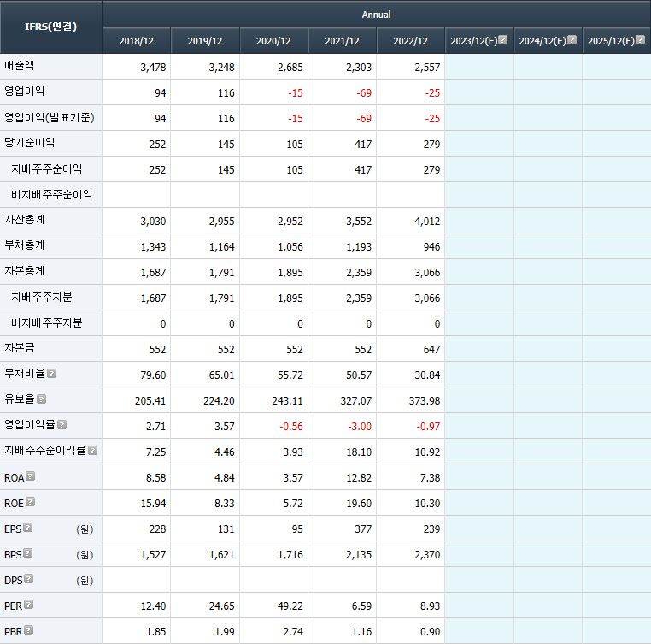The height and width of the screenshot is (644, 651).
Task: Click the 4,012 total assets value
Action: (427, 222)
